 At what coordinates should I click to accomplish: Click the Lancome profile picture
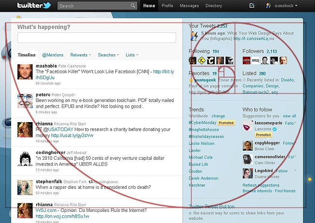[247, 126]
